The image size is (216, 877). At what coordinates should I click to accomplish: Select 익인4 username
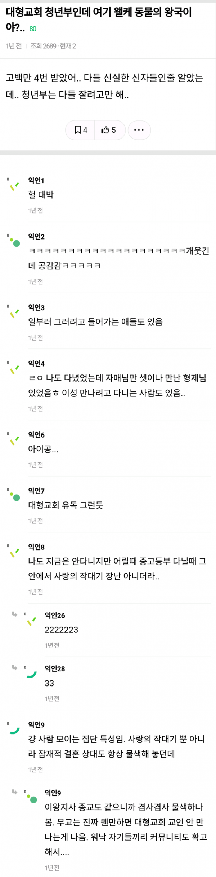[x=36, y=364]
